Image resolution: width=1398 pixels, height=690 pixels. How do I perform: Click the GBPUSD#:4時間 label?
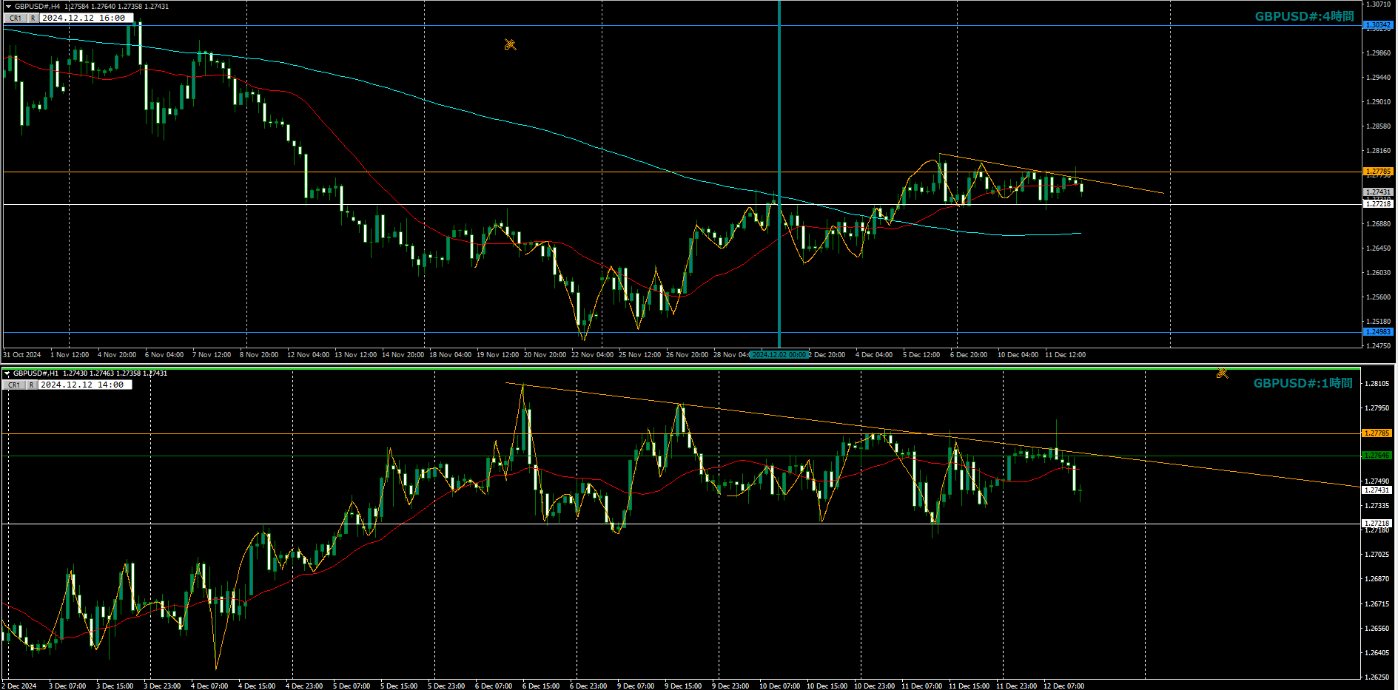click(1304, 16)
